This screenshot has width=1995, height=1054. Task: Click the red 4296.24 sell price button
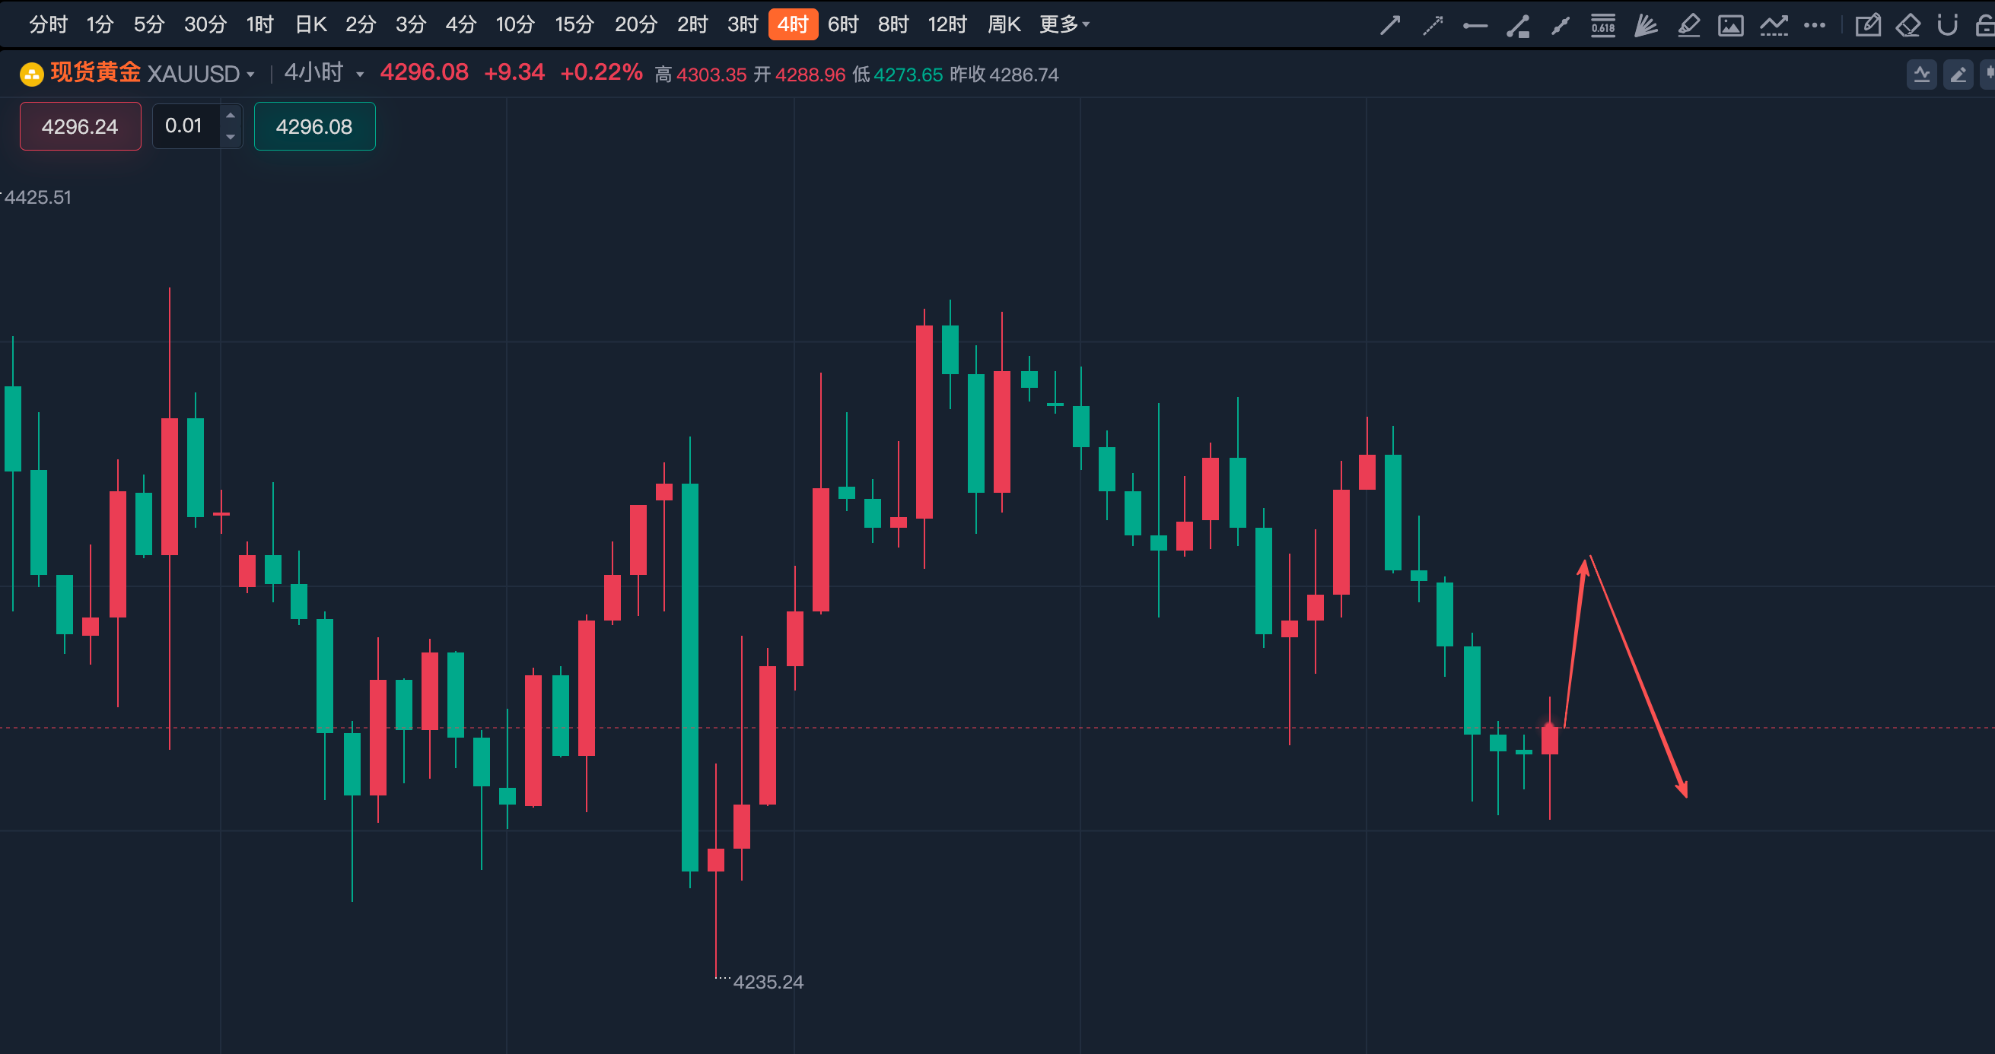click(x=81, y=126)
